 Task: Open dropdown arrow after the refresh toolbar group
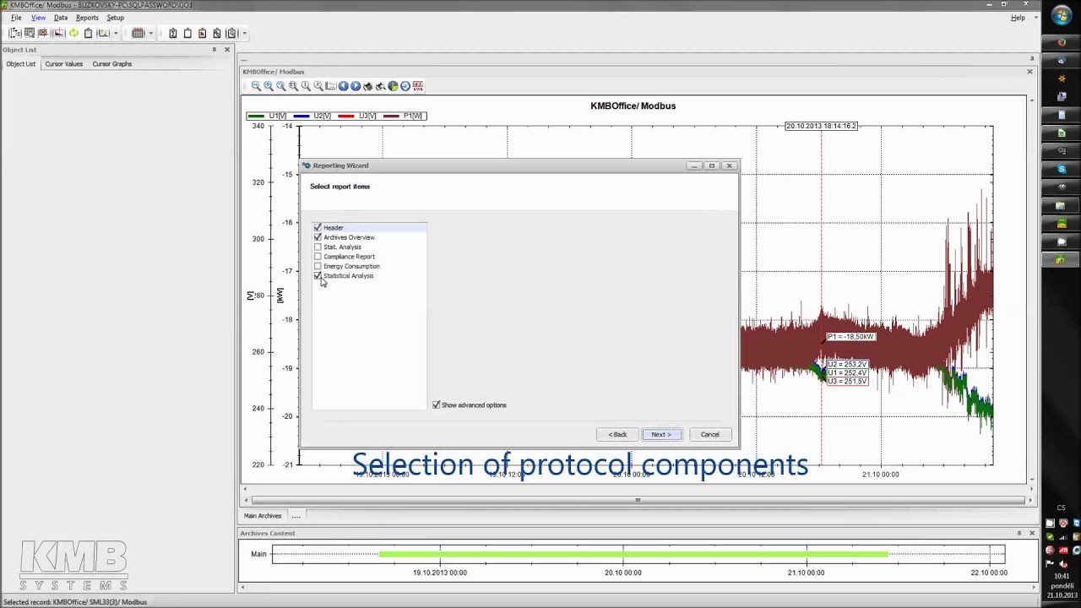pos(116,34)
